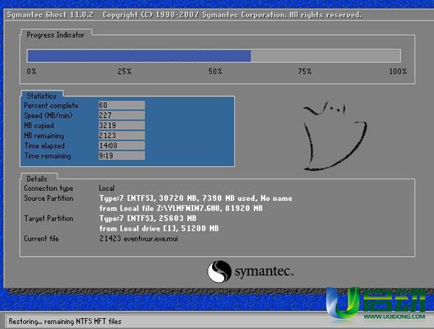Click the Local drive [1] 51200 MB line
This screenshot has width=434, height=329.
tap(159, 228)
